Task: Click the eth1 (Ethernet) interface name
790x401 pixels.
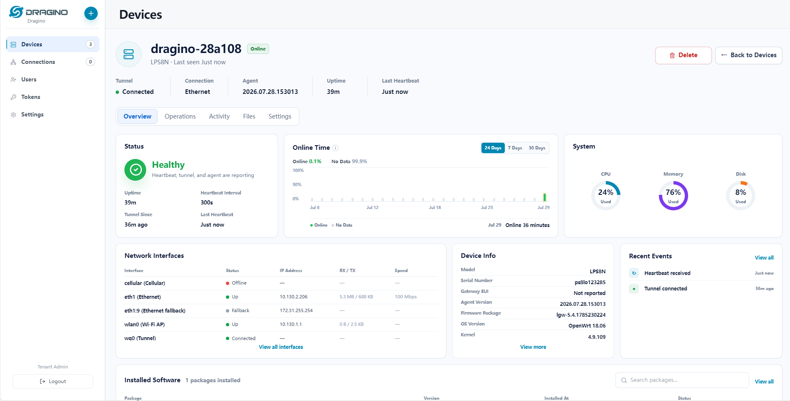Action: (x=142, y=297)
